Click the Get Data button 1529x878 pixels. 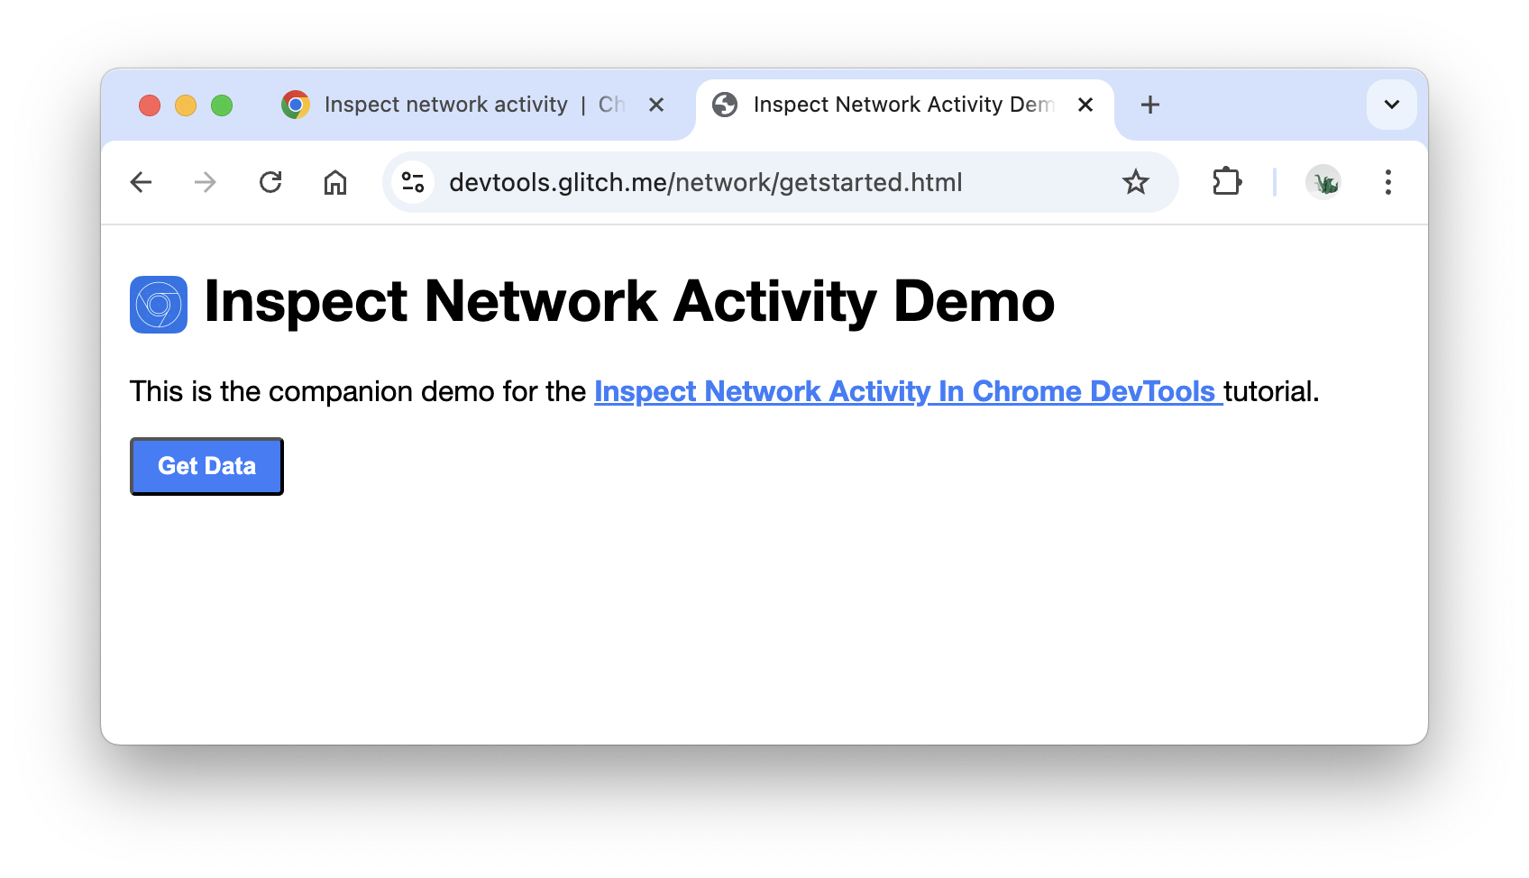206,466
